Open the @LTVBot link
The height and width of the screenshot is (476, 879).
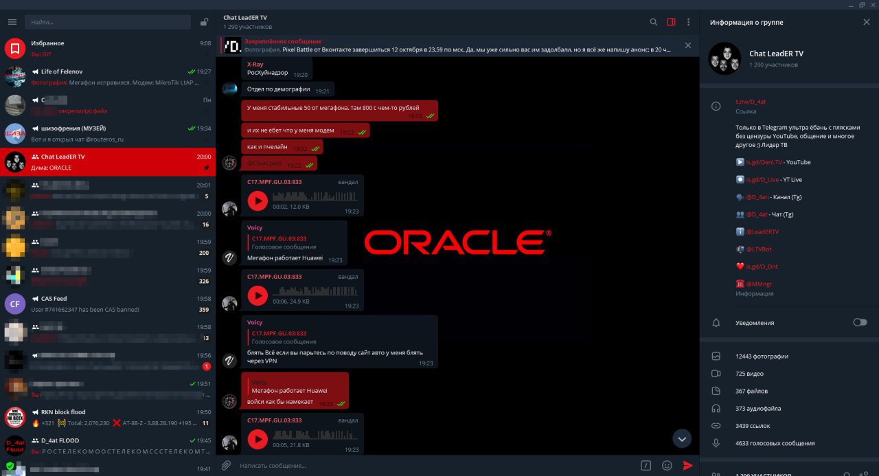(759, 249)
